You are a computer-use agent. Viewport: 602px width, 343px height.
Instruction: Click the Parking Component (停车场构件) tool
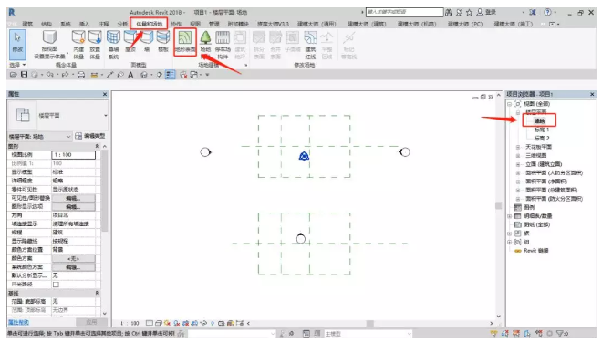pos(223,45)
